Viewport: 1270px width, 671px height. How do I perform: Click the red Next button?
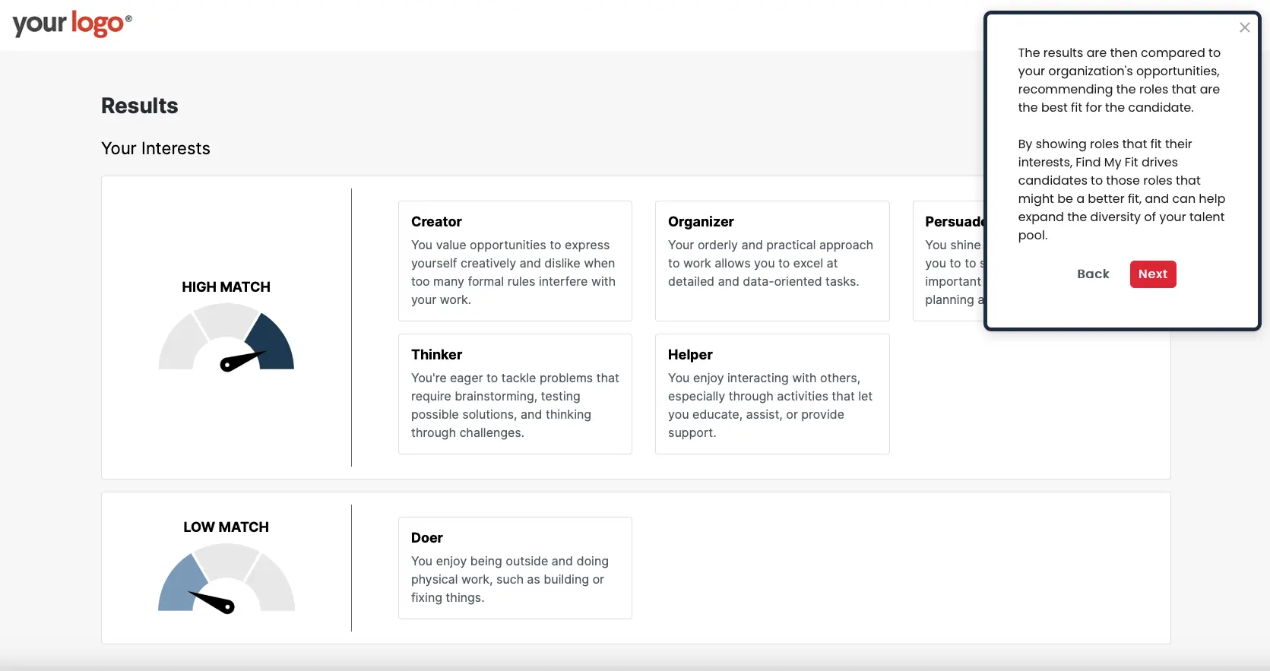[1152, 274]
